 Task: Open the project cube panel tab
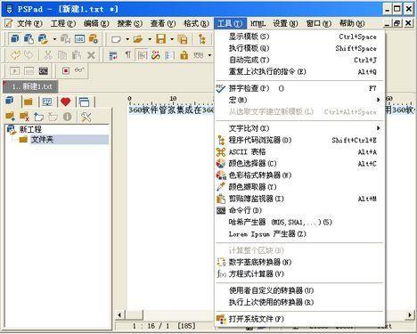10,101
